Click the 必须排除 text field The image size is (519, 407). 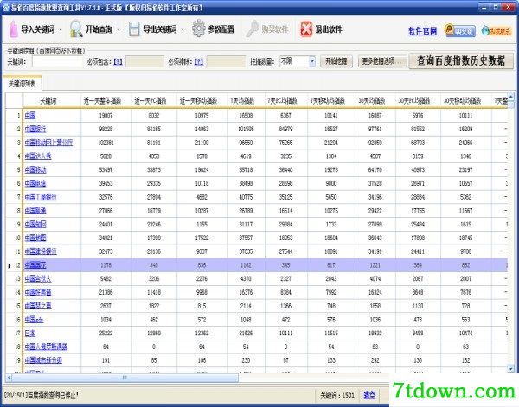pos(226,61)
